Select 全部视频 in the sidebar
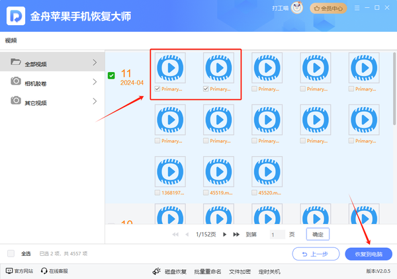Viewport: 397px width, 279px height. pyautogui.click(x=52, y=62)
